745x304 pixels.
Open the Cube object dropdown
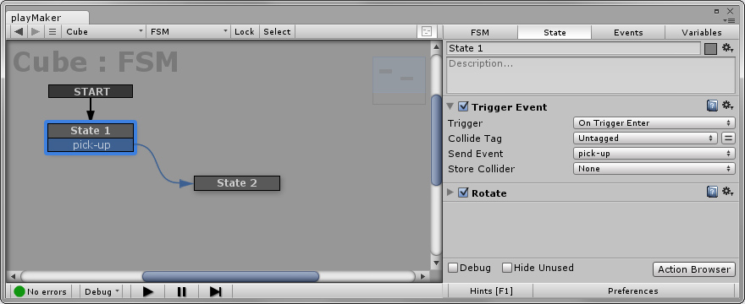[x=103, y=32]
